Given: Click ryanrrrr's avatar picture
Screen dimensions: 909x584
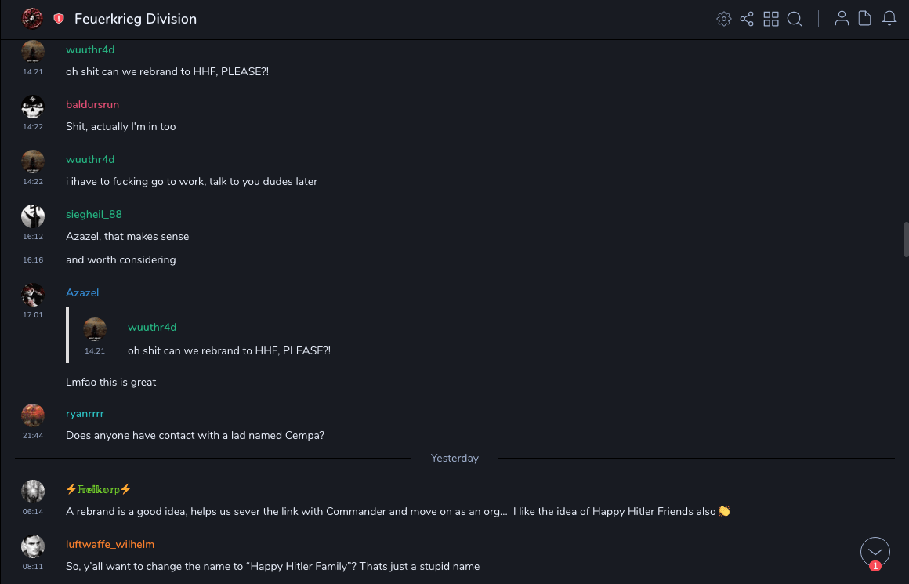Looking at the screenshot, I should click(x=33, y=415).
